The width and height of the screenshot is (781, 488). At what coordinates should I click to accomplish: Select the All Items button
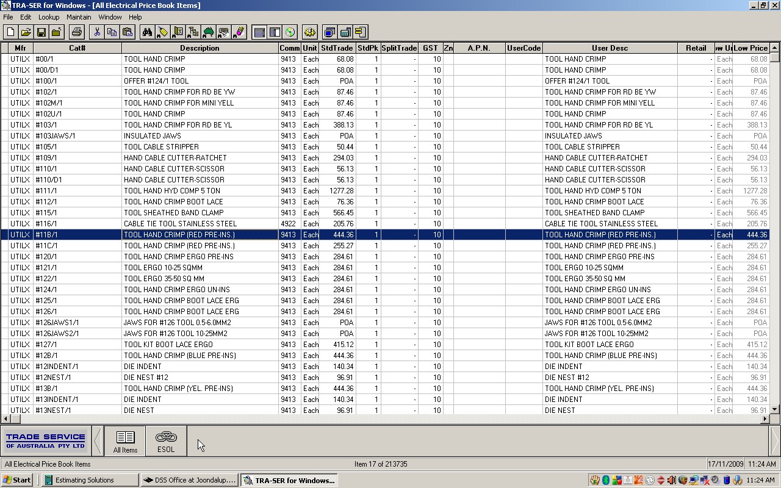[x=125, y=441]
